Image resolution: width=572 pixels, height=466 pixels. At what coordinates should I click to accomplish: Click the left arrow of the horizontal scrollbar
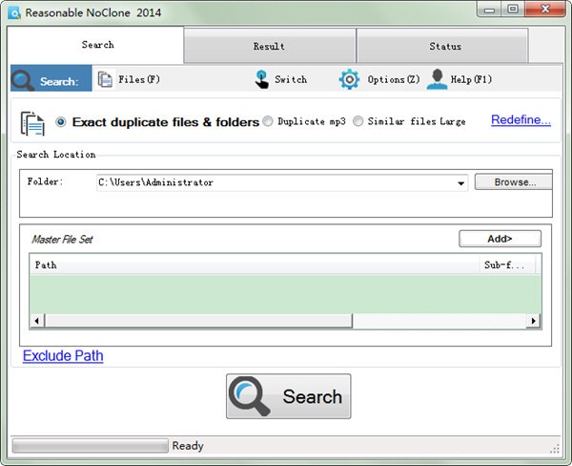tap(37, 321)
